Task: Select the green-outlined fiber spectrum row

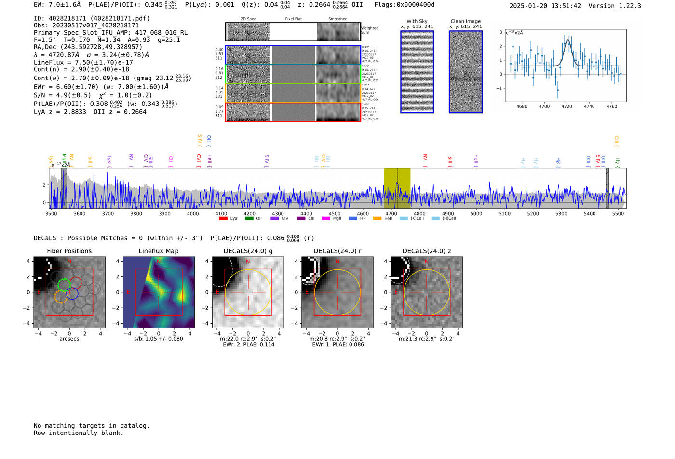Action: [293, 74]
